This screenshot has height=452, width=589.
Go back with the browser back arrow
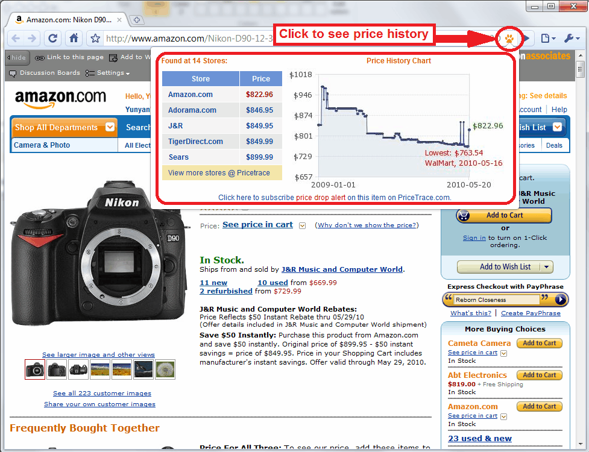click(16, 39)
